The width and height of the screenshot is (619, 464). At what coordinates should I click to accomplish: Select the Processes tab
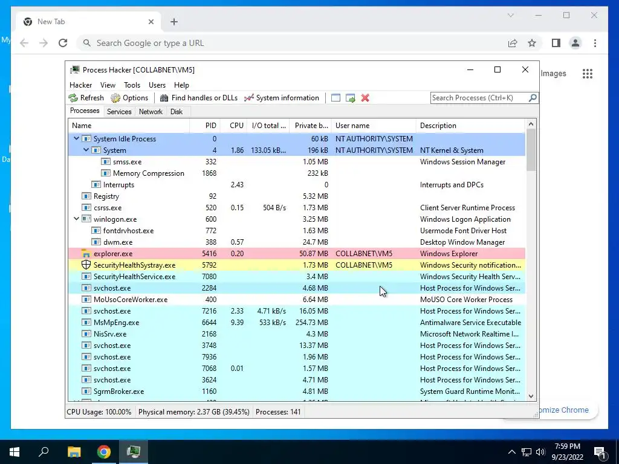(85, 111)
